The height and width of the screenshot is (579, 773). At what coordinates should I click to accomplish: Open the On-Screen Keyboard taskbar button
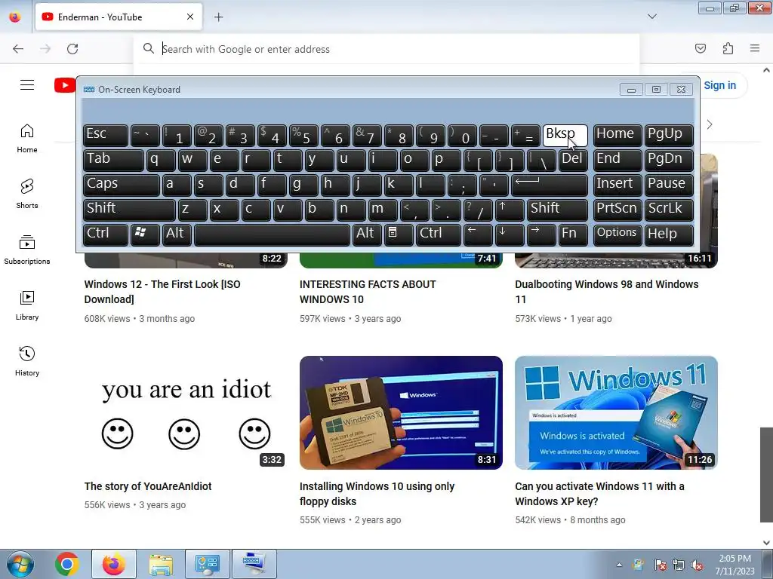(x=254, y=564)
